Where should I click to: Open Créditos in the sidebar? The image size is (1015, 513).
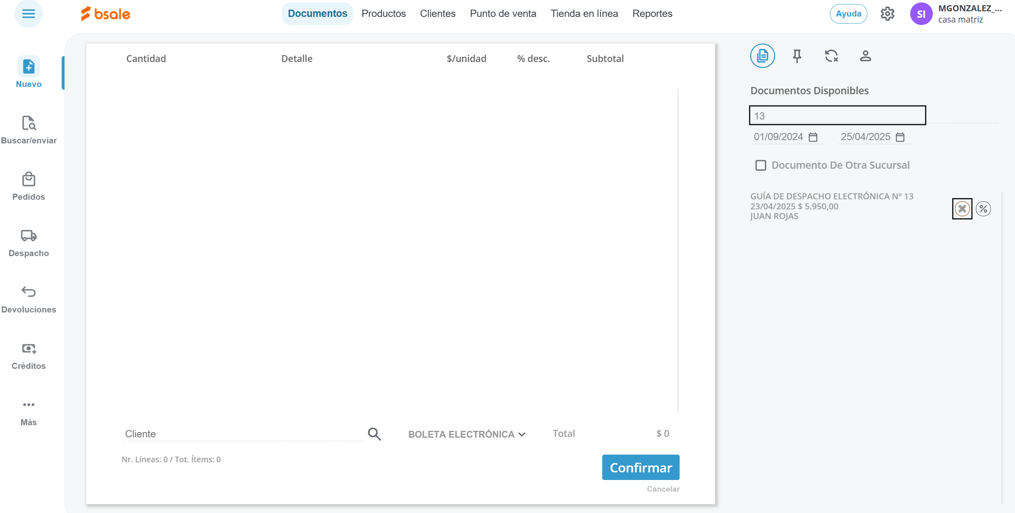(29, 349)
